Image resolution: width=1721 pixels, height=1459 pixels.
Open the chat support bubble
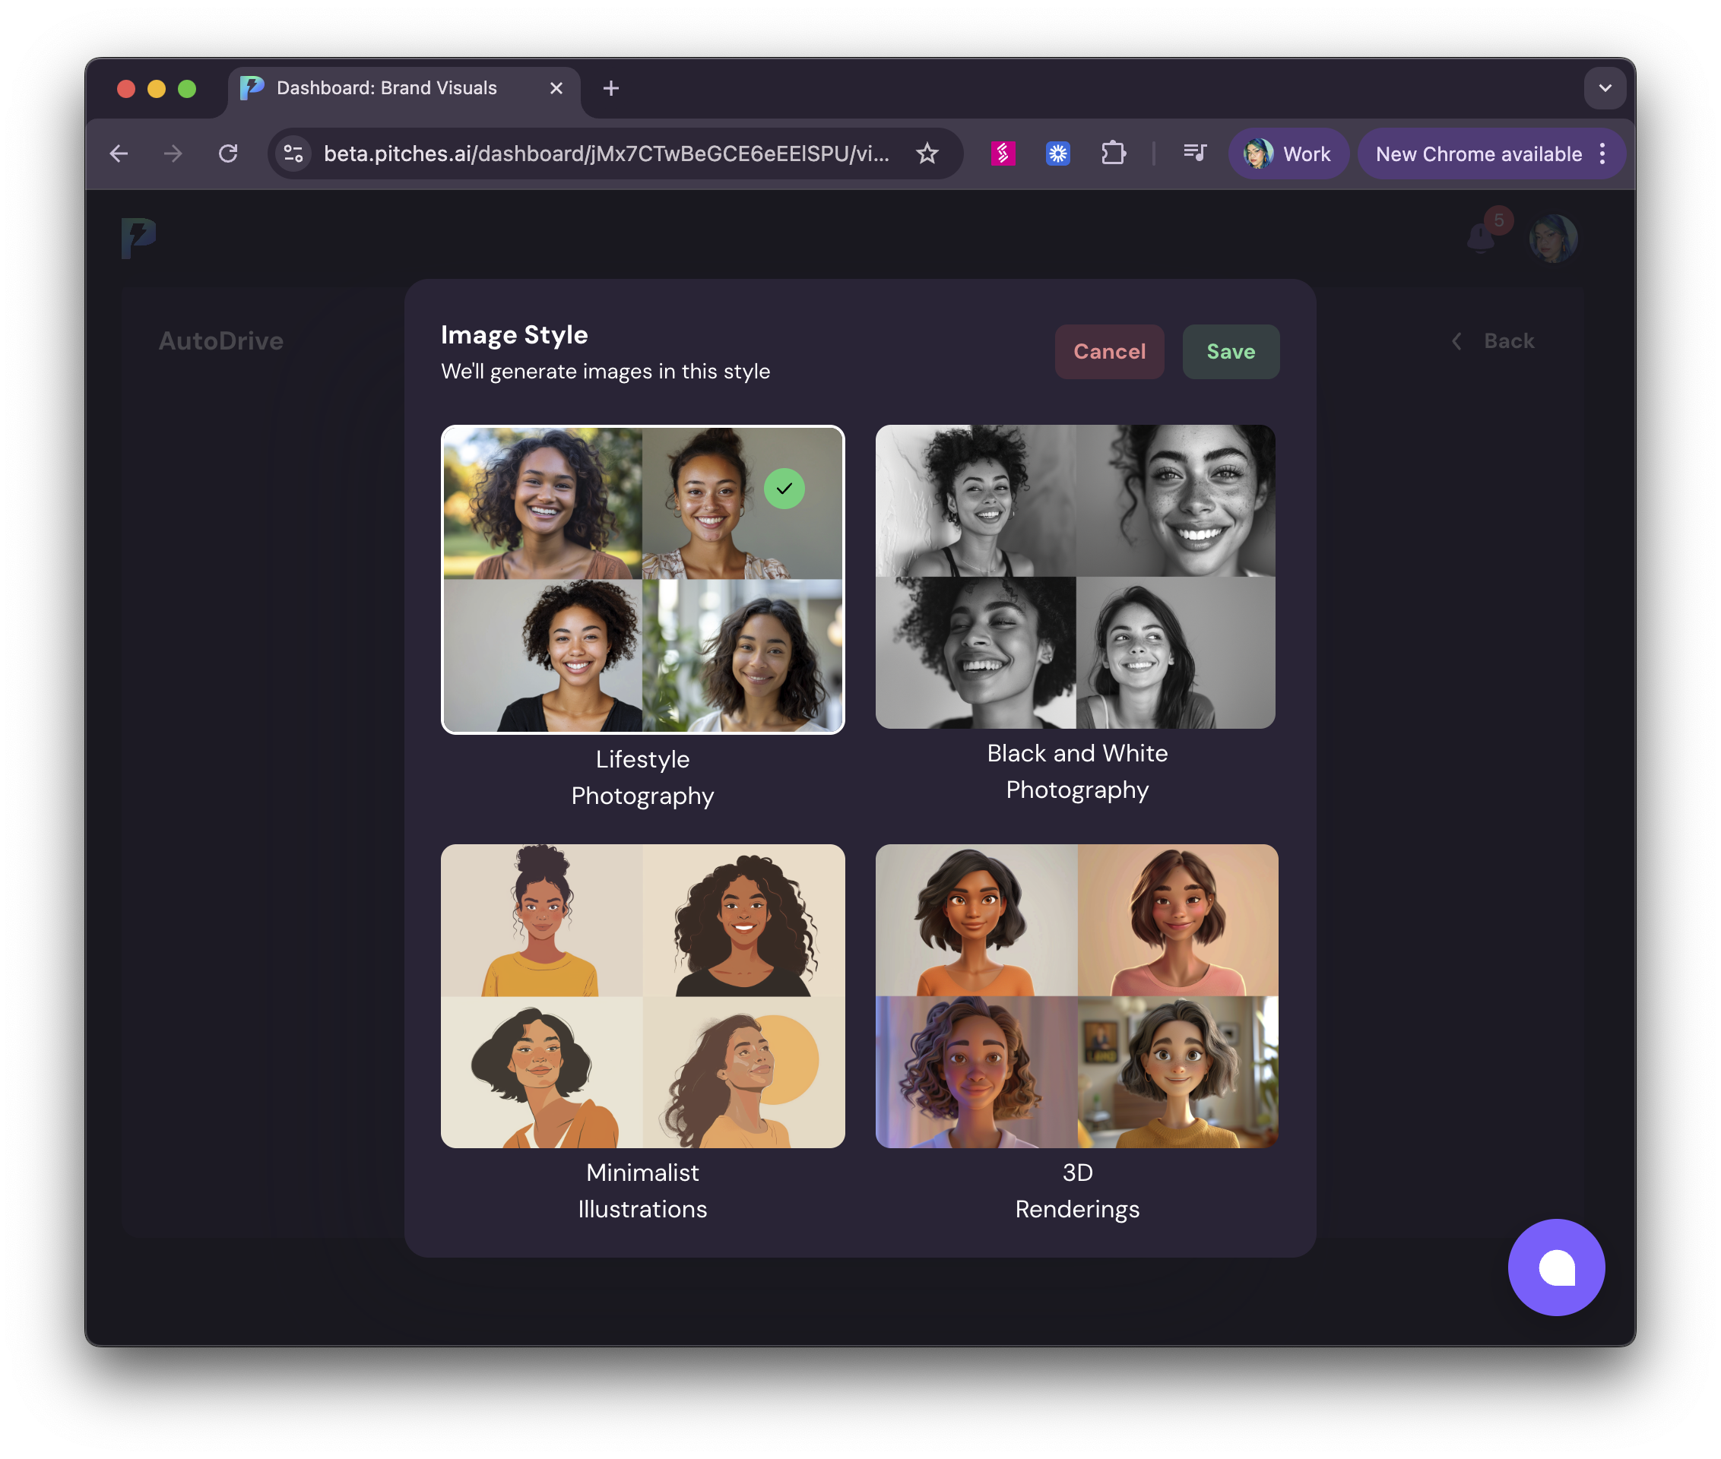pos(1555,1266)
